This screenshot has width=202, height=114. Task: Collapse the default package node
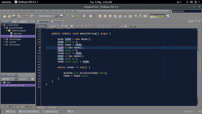point(7,31)
